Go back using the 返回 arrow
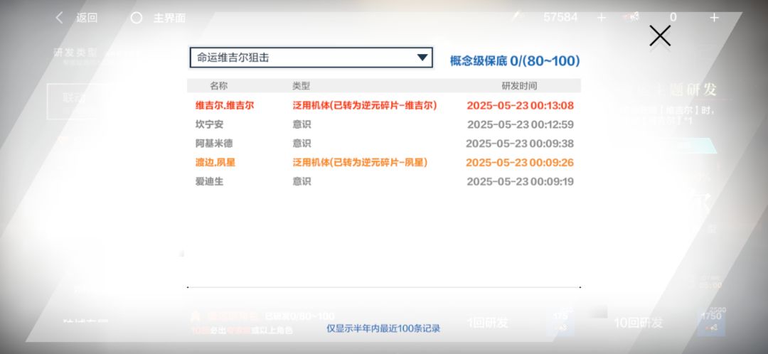This screenshot has width=768, height=354. pyautogui.click(x=59, y=18)
